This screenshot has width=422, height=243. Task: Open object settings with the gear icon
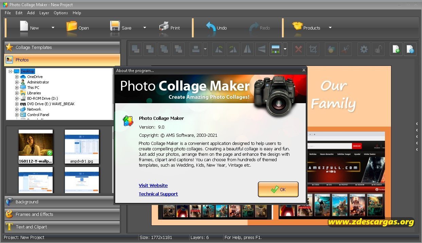click(x=364, y=50)
